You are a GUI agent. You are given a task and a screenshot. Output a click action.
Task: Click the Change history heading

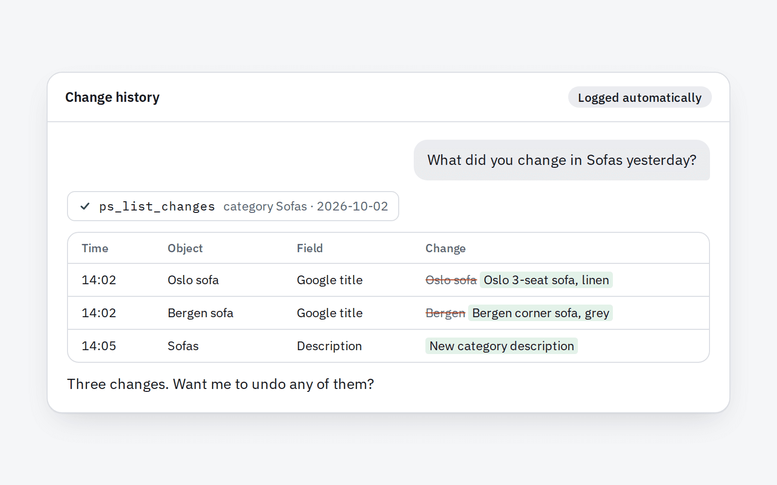112,97
